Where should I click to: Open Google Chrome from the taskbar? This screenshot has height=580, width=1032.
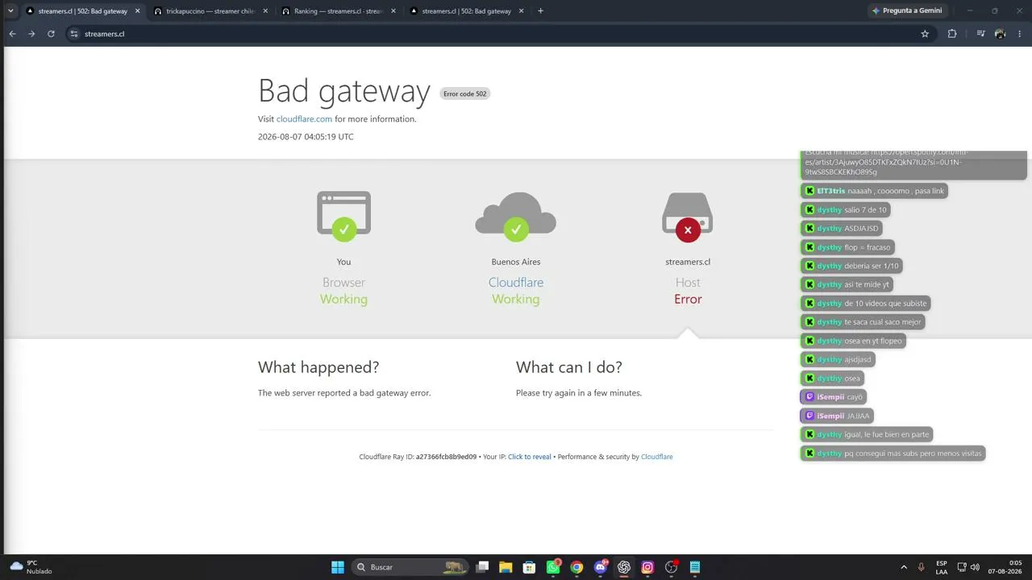(576, 567)
